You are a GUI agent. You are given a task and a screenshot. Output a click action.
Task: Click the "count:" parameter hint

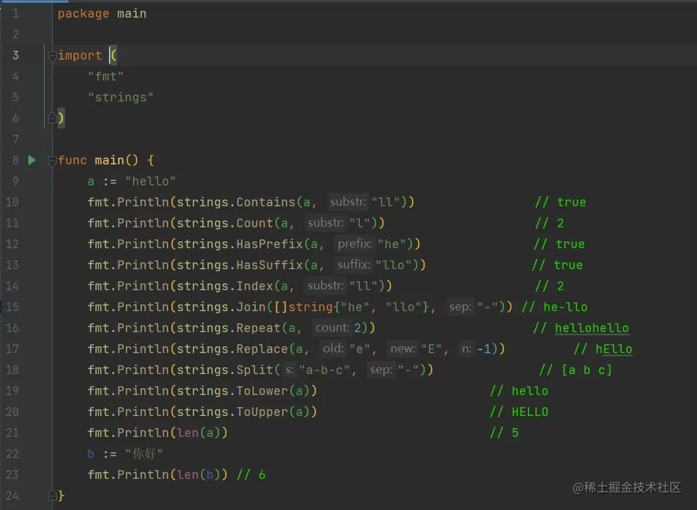(x=332, y=328)
